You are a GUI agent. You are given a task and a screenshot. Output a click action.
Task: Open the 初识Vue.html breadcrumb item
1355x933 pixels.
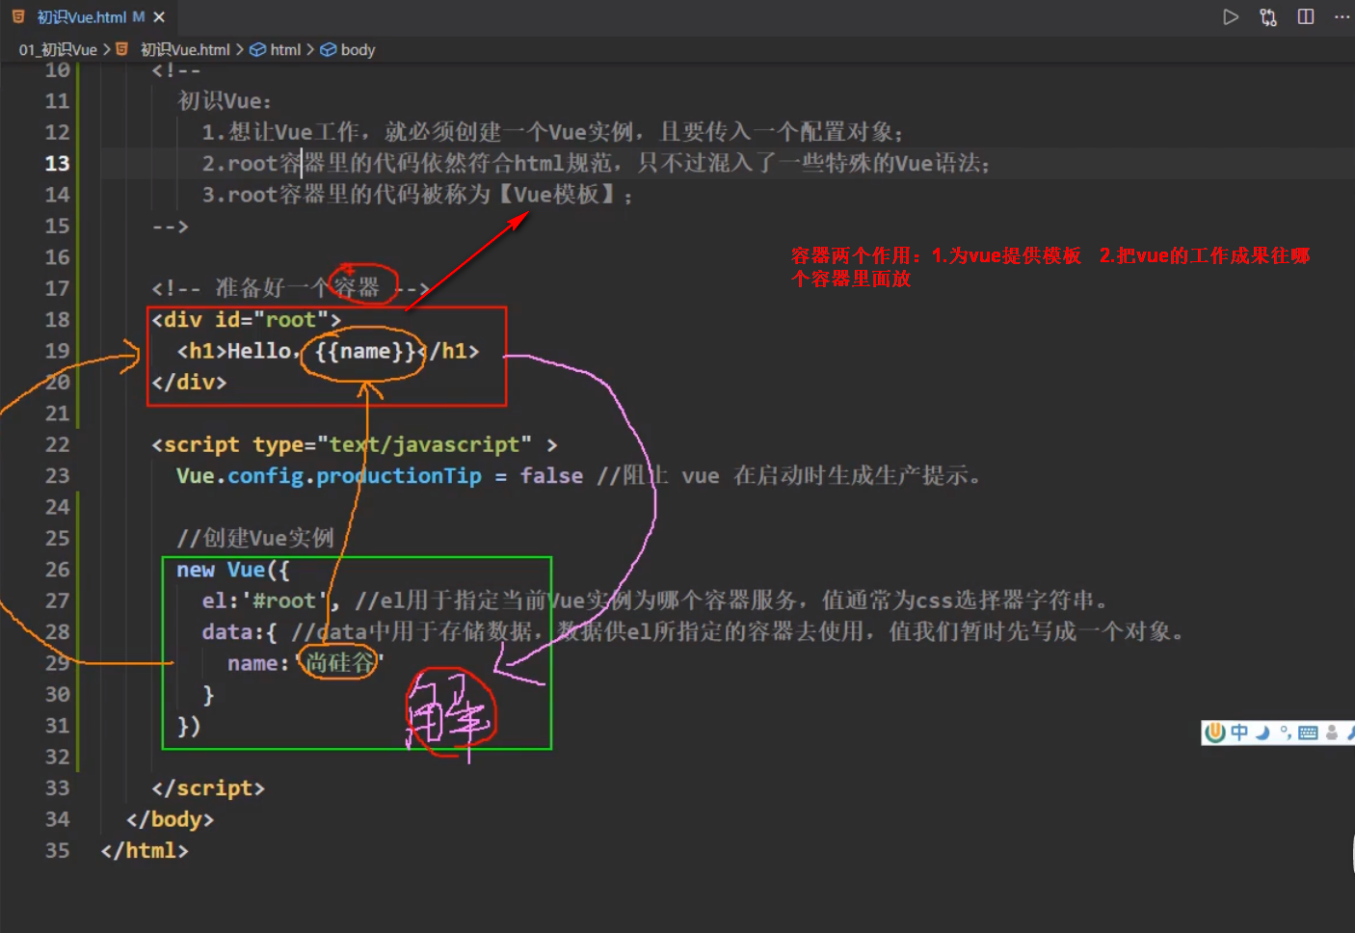185,50
